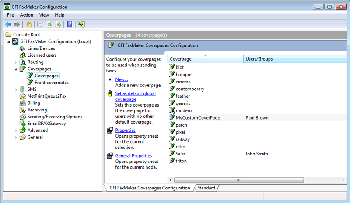The width and height of the screenshot is (350, 203).
Task: Click the padlock icon beside Set as default
Action: pos(110,93)
